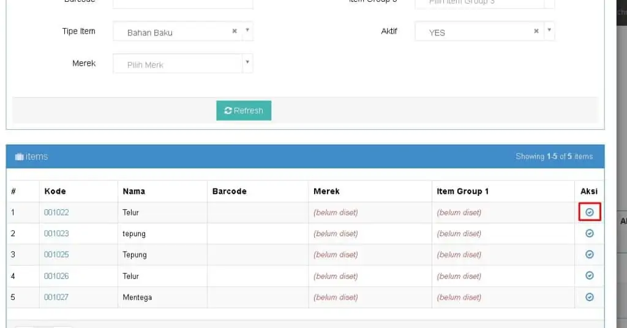This screenshot has width=627, height=328.
Task: Click the Item Group 1 column header
Action: click(x=462, y=191)
